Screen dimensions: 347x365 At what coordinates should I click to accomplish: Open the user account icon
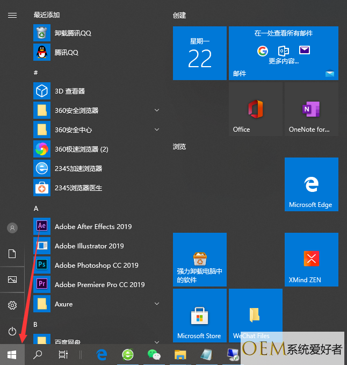(x=12, y=228)
